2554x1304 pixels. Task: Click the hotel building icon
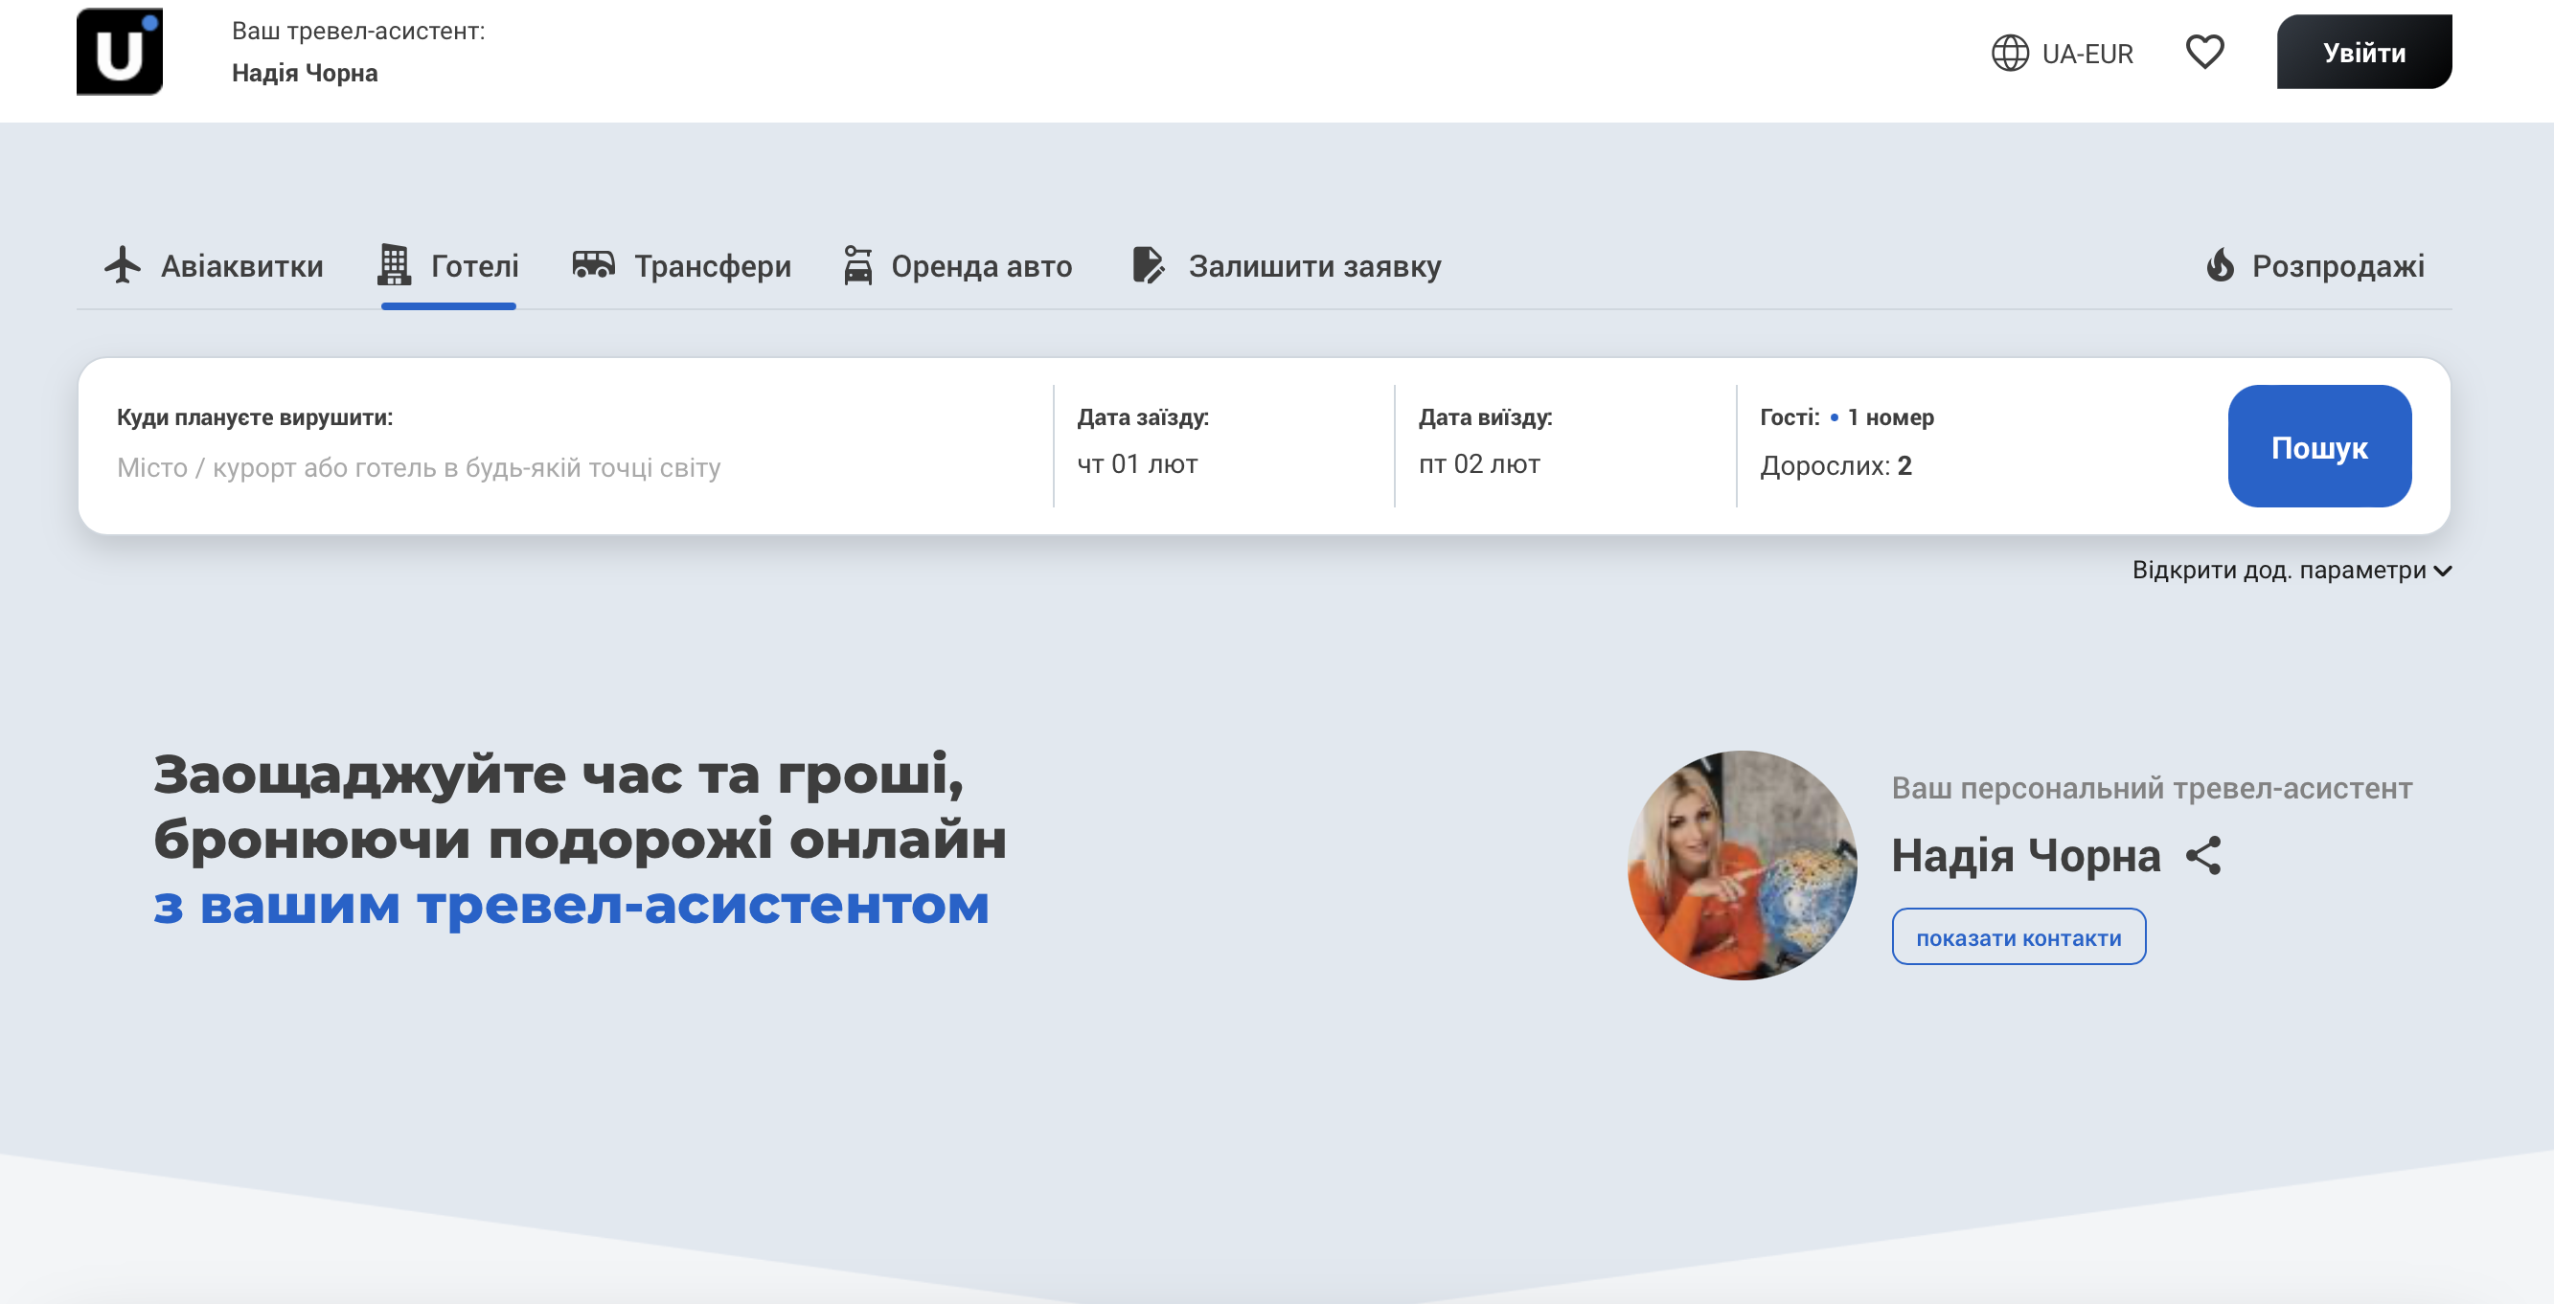[394, 264]
